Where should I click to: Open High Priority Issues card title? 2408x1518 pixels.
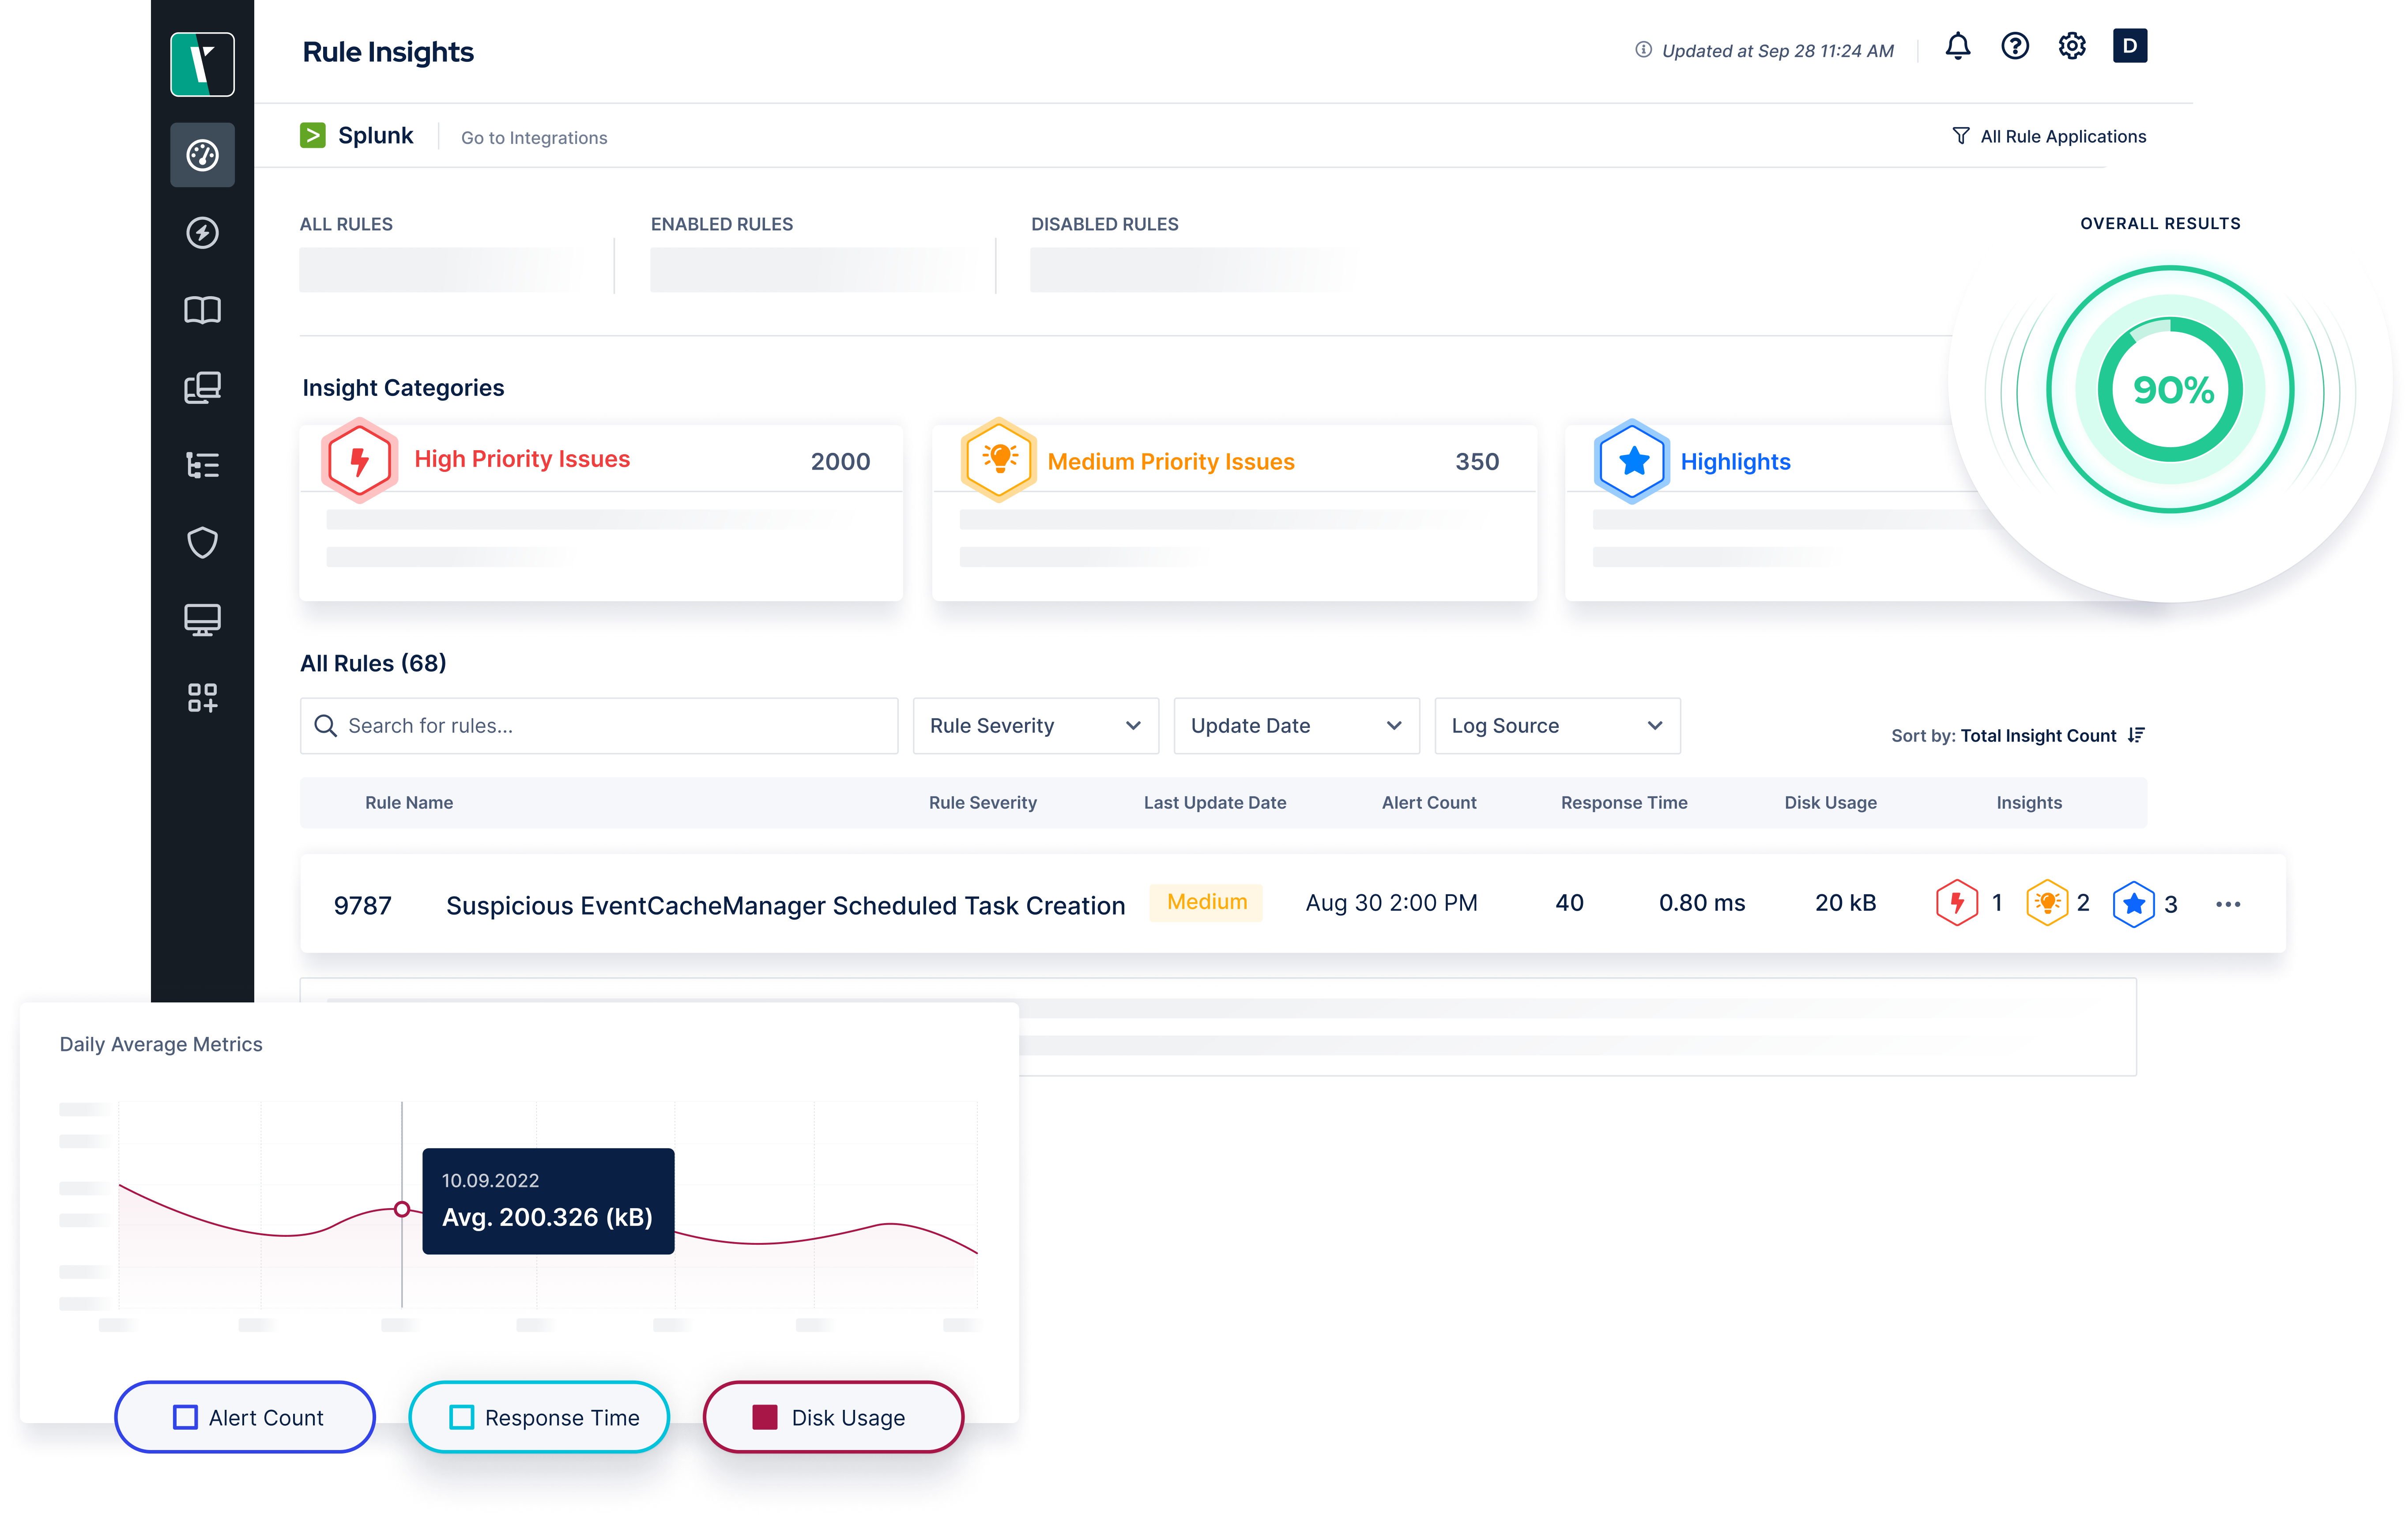pyautogui.click(x=522, y=459)
